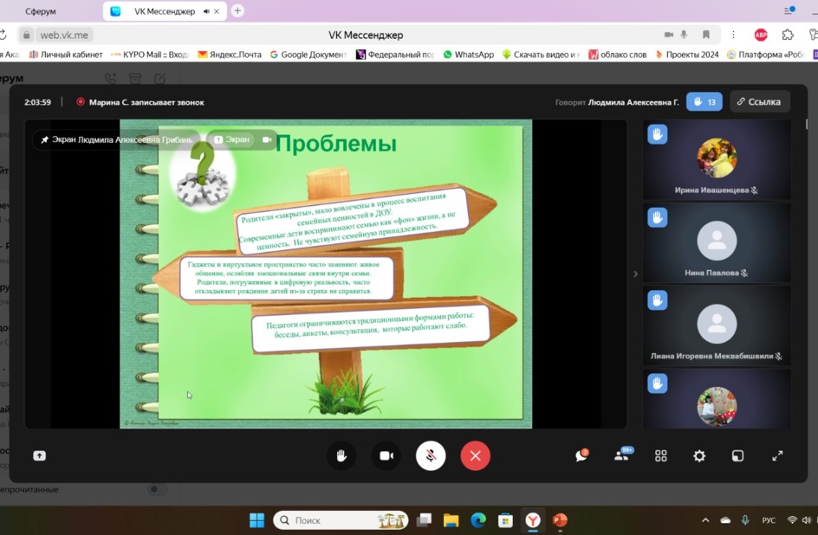The height and width of the screenshot is (535, 818).
Task: Select Ирина Ивашенцева's video tile
Action: 717,161
